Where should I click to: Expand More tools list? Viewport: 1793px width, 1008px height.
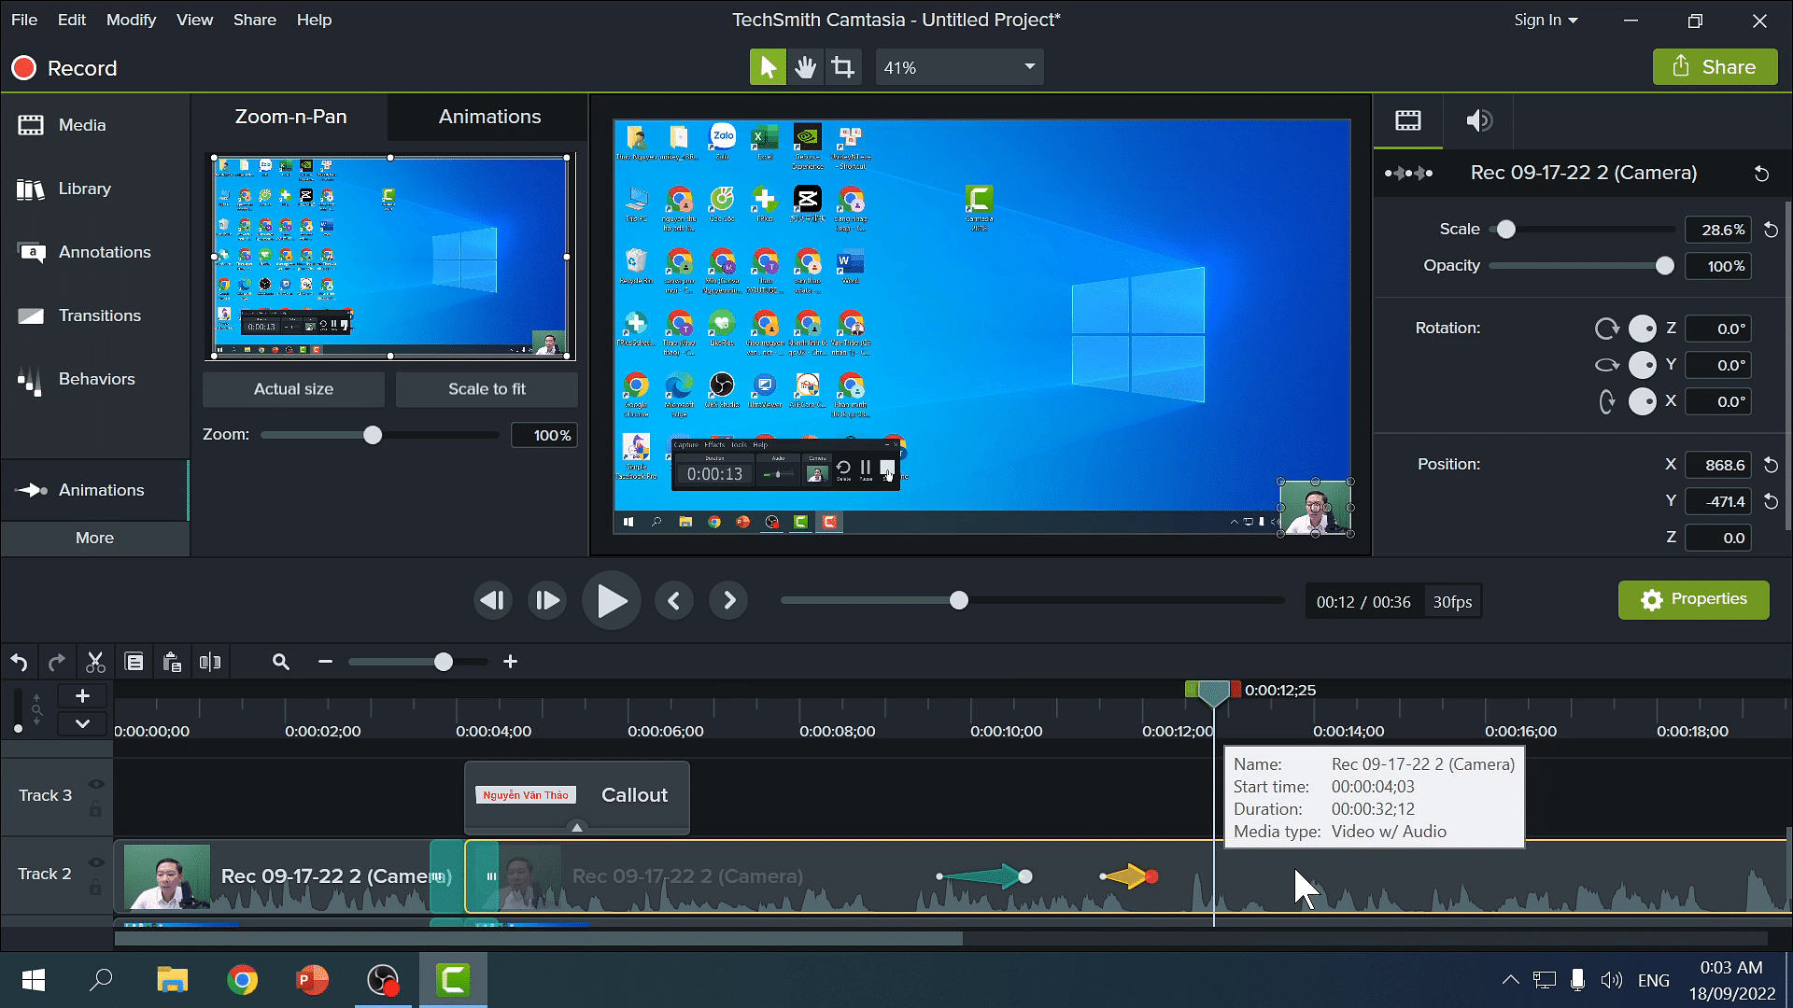pos(94,538)
